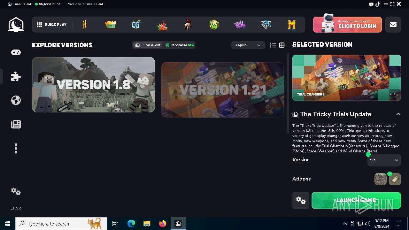The image size is (409, 230).
Task: Open the 1.21 version dropdown
Action: [384, 160]
